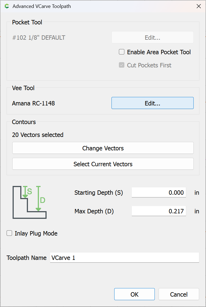Enable the Area Pocket Tool checkbox
The height and width of the screenshot is (307, 206).
tap(122, 52)
